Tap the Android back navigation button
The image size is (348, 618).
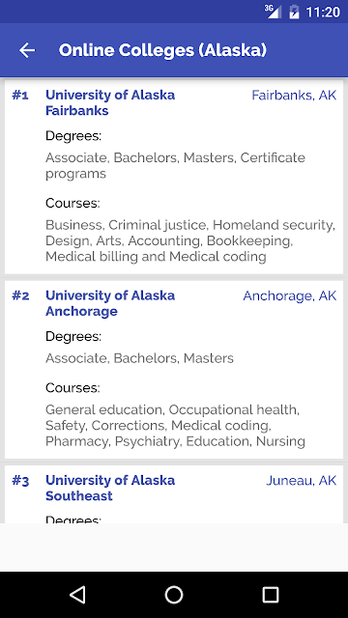77,595
